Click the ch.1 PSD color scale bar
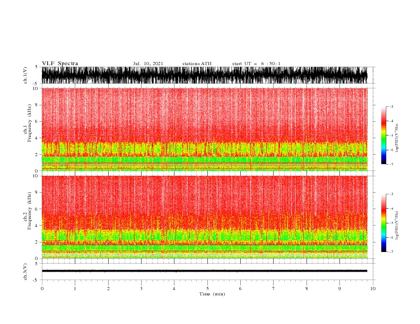420x324 pixels. click(x=383, y=136)
